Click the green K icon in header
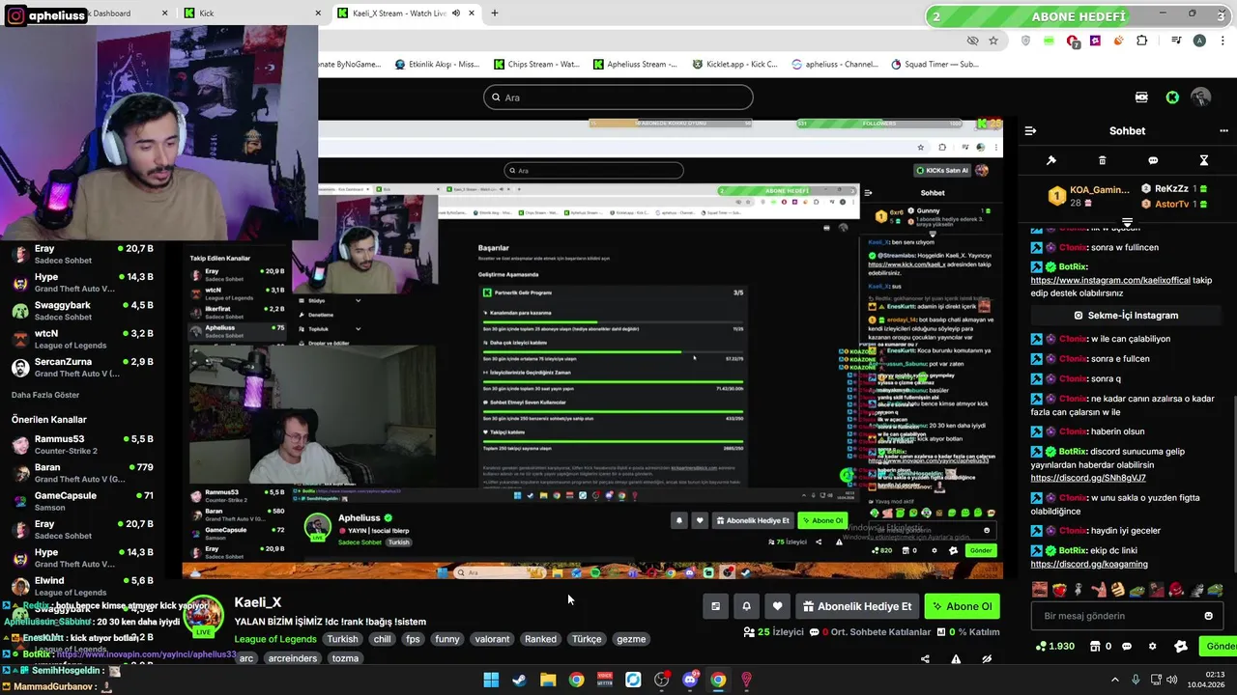This screenshot has width=1237, height=695. pyautogui.click(x=1172, y=97)
